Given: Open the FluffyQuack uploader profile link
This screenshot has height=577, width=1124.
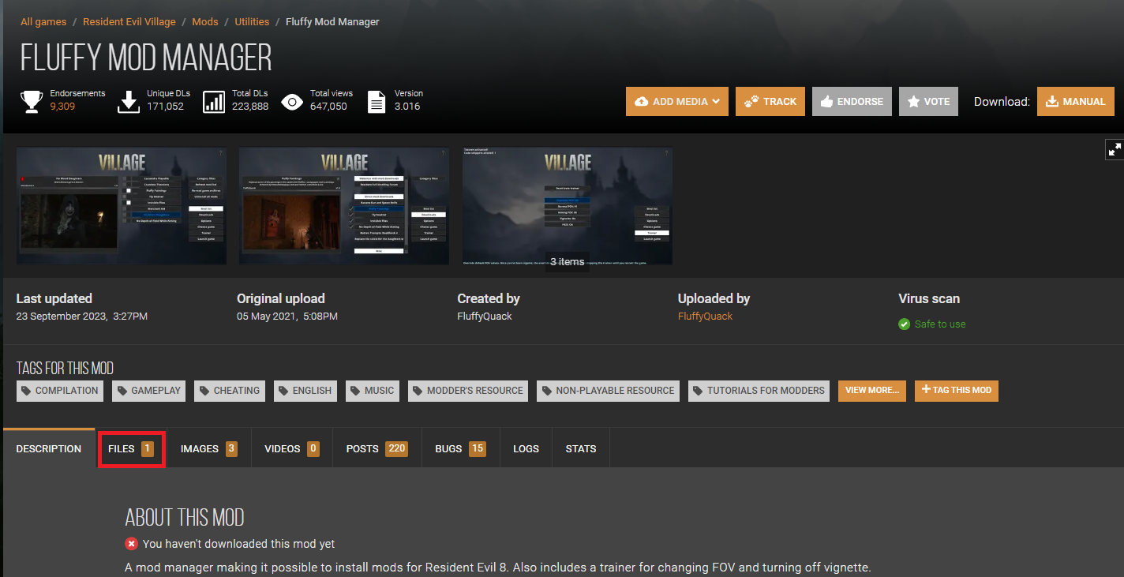Looking at the screenshot, I should point(705,317).
